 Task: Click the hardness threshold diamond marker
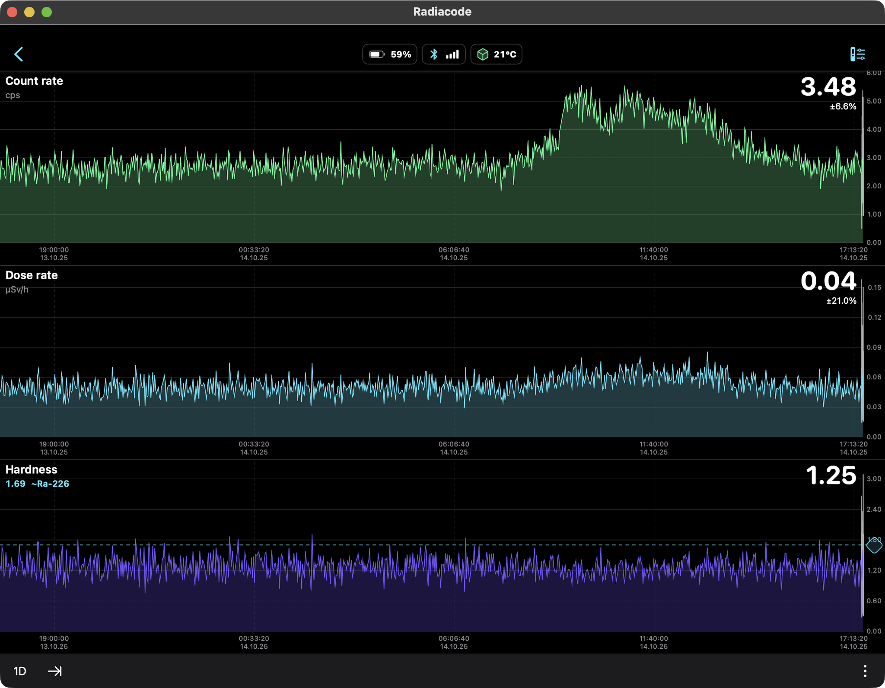[x=874, y=545]
